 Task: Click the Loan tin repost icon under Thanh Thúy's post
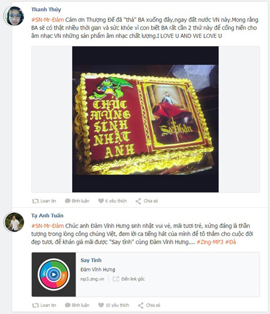coord(35,201)
